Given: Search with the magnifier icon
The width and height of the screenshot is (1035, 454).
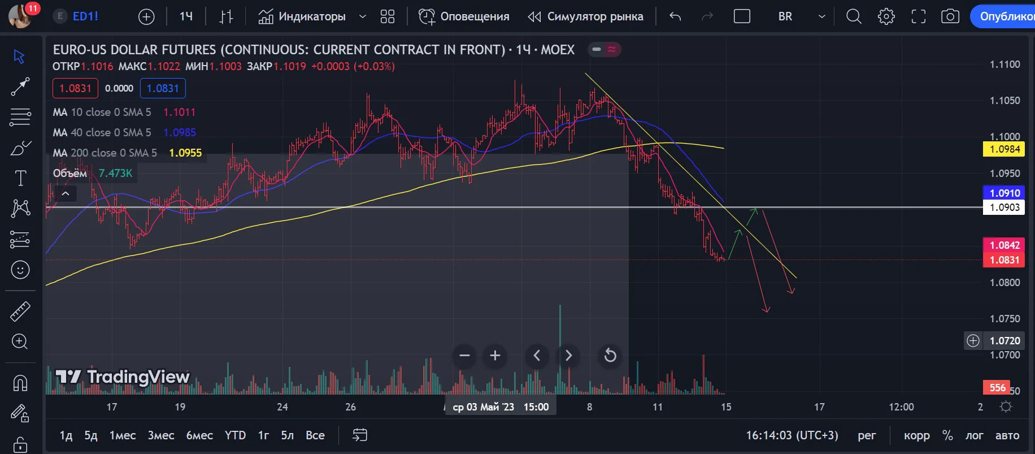Looking at the screenshot, I should [854, 16].
